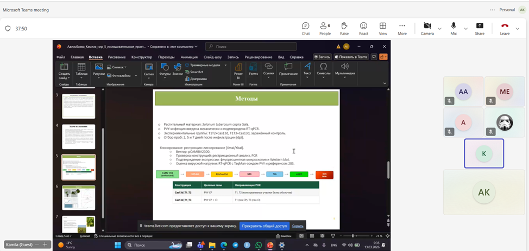
Task: Select participant tile ME
Action: (505, 92)
